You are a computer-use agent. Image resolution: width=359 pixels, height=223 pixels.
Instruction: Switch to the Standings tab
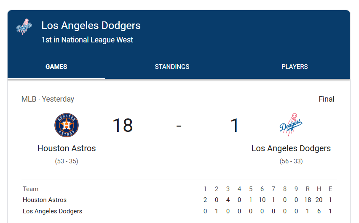[x=172, y=67]
